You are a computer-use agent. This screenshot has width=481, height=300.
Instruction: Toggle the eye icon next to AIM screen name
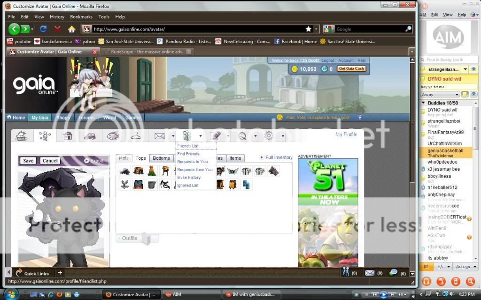pos(473,69)
